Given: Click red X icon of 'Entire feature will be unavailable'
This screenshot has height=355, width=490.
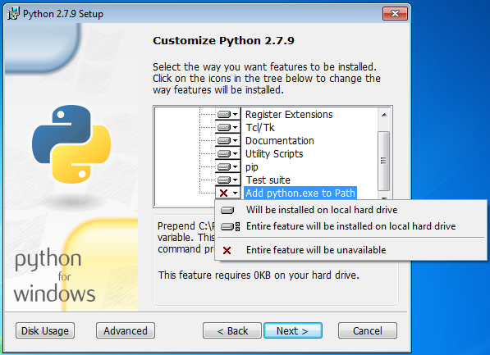Looking at the screenshot, I should point(227,250).
